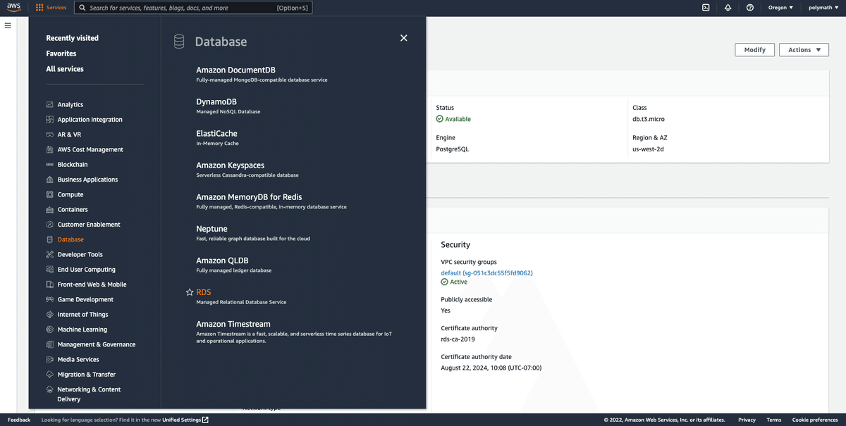Click the Front-end Web & Mobile icon
This screenshot has width=846, height=426.
coord(50,284)
